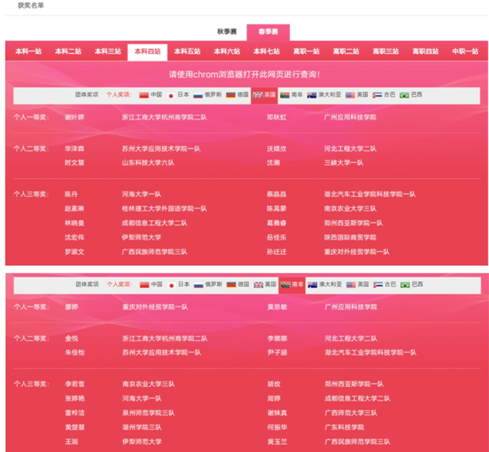Click 个人奖项 in the lower filter bar
This screenshot has height=452, width=489.
117,284
